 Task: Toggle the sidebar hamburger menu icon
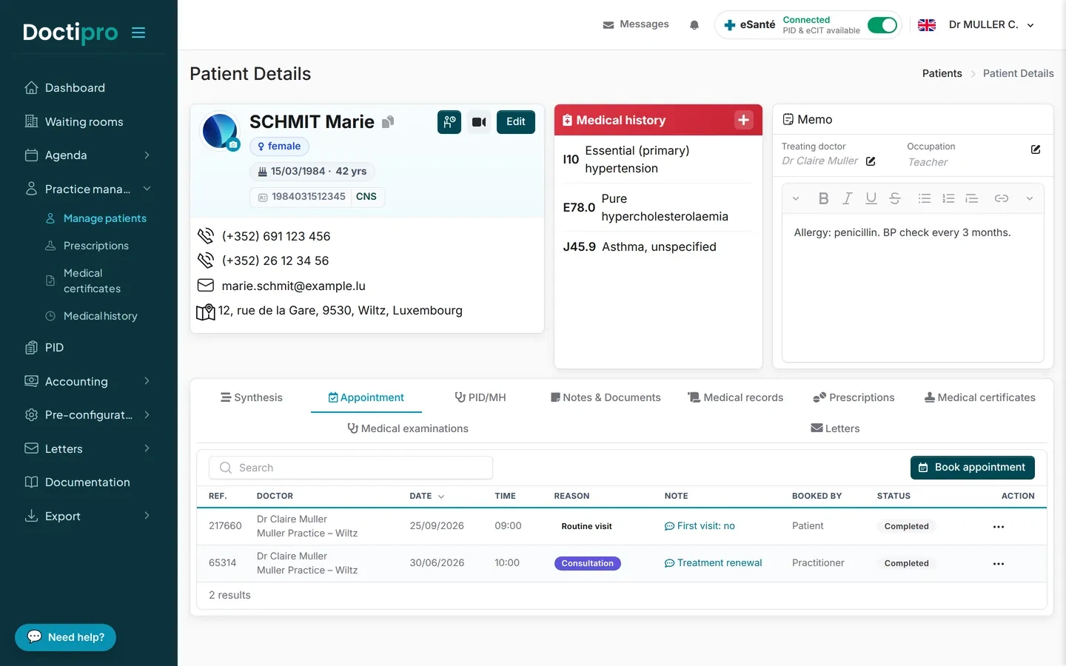[138, 33]
